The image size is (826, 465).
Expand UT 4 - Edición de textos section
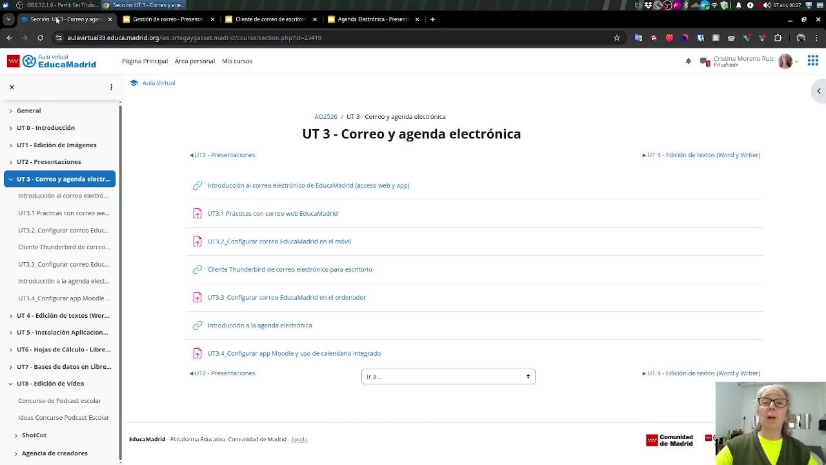pos(10,316)
